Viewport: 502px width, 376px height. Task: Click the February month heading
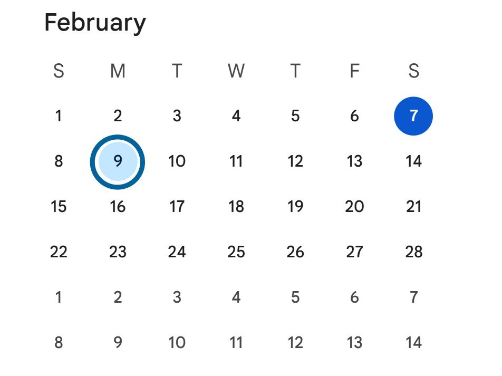[95, 23]
